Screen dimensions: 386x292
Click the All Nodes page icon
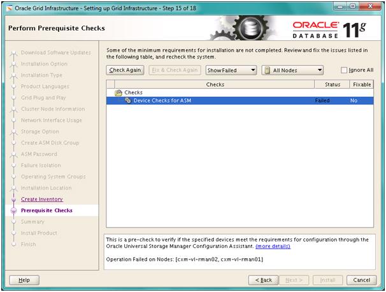click(268, 70)
